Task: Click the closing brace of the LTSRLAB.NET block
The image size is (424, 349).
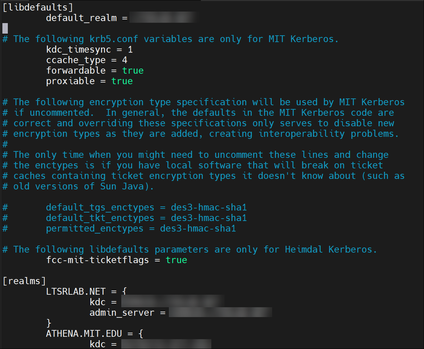Action: [49, 323]
